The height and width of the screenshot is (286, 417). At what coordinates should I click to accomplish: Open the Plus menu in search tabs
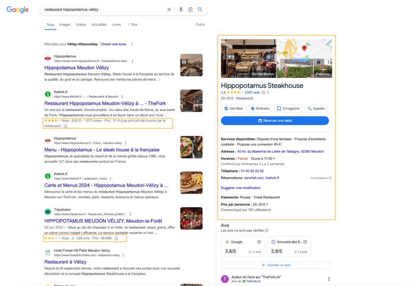(132, 24)
